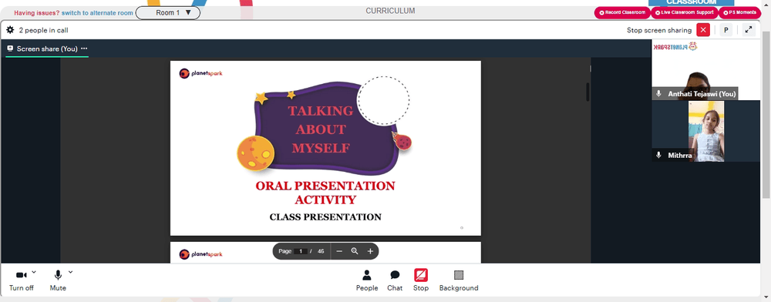
Task: Click CLASS PRESENTATION text on slide
Action: coord(325,216)
